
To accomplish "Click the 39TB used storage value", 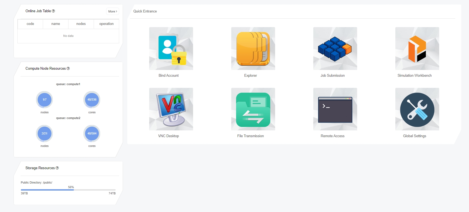I will coord(24,193).
